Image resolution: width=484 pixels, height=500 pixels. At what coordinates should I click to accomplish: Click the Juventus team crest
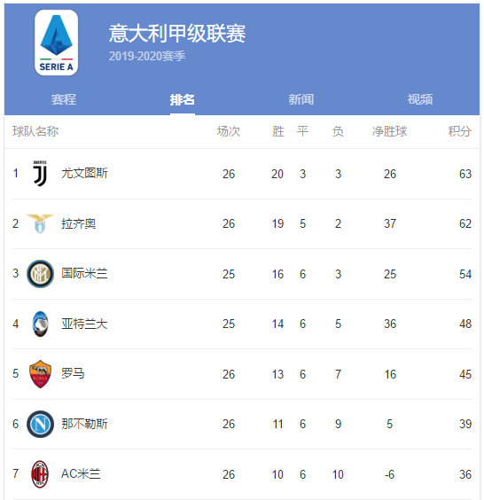[x=40, y=174]
